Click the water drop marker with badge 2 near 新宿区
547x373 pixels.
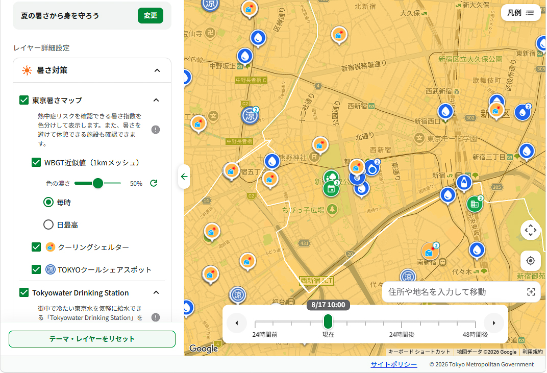pos(522,112)
